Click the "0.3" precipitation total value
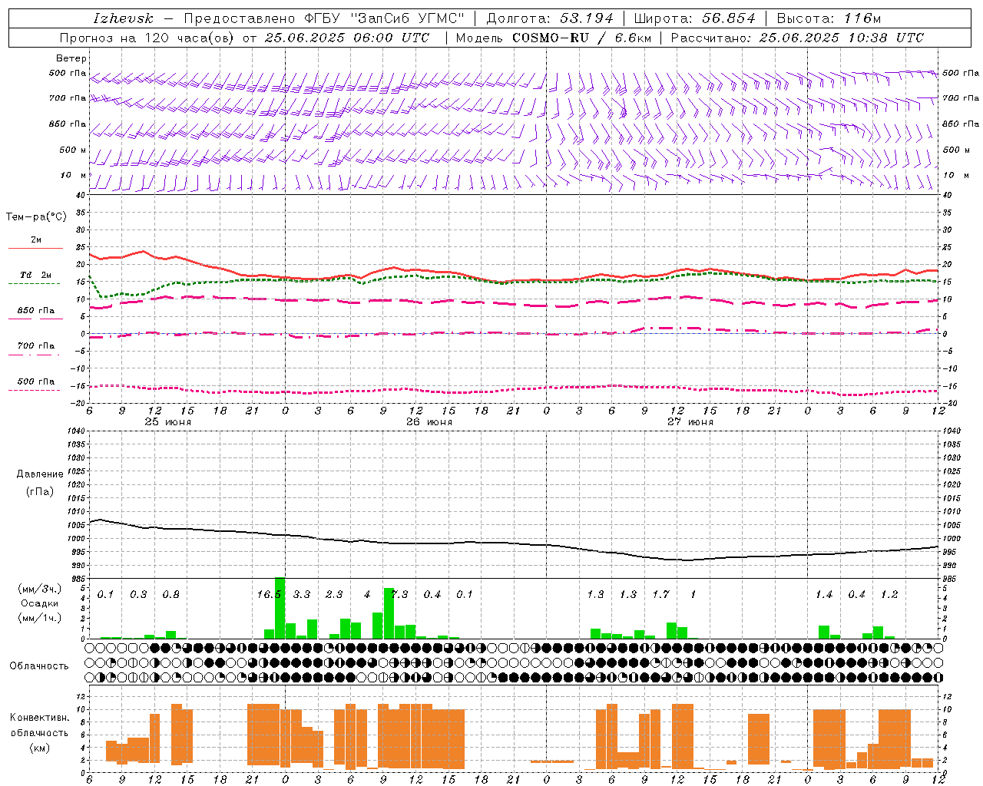Screen dimensions: 983x786 (138, 595)
